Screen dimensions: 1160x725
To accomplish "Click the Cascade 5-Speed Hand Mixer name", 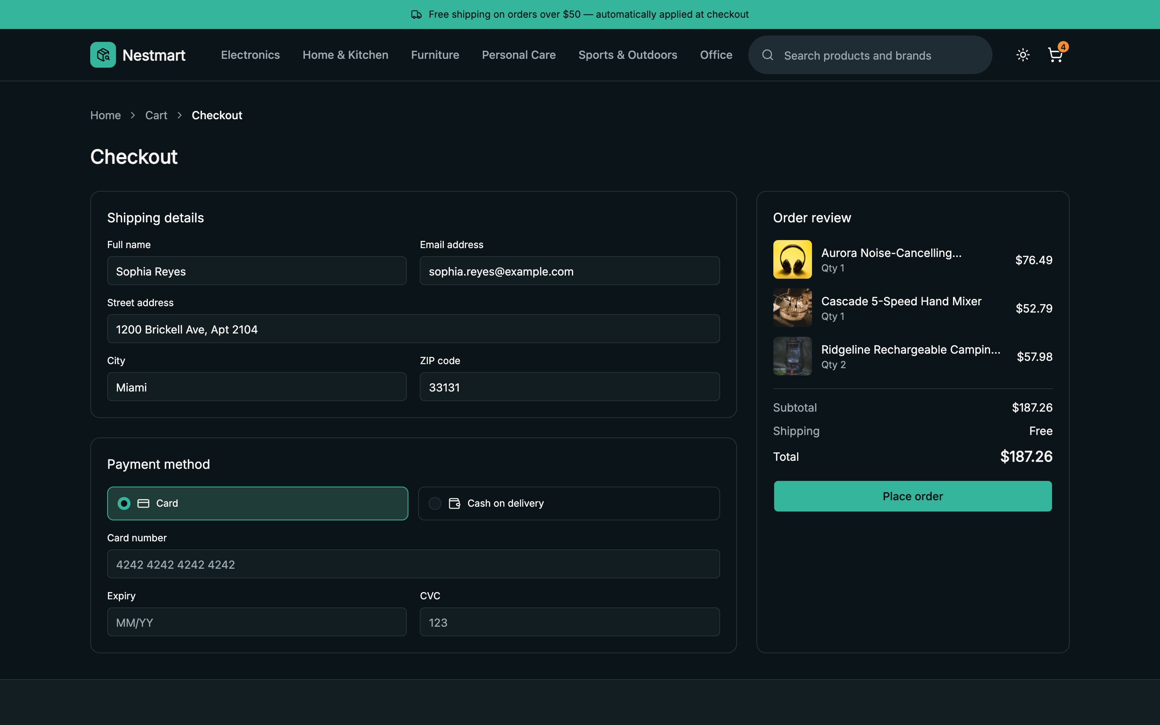I will 901,301.
